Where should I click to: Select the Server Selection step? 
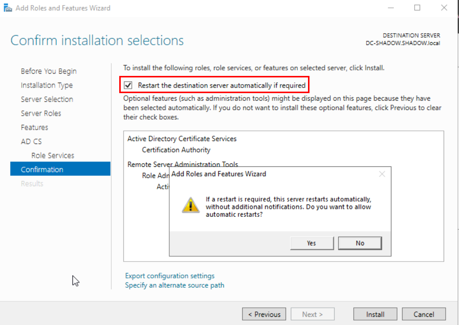[x=47, y=99]
